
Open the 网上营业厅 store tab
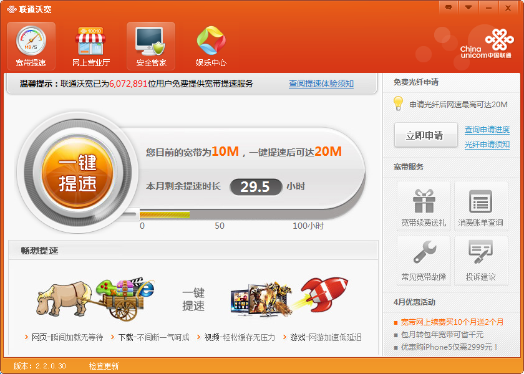[x=91, y=46]
